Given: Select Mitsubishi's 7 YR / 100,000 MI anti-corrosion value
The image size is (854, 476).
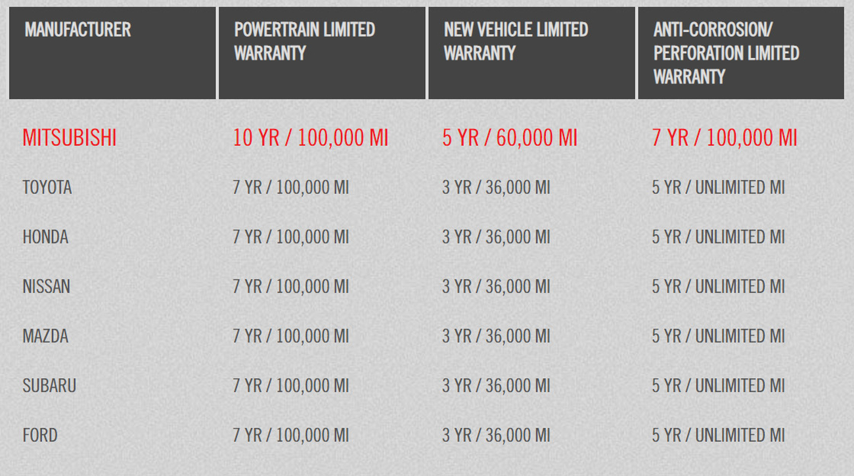Looking at the screenshot, I should [725, 138].
